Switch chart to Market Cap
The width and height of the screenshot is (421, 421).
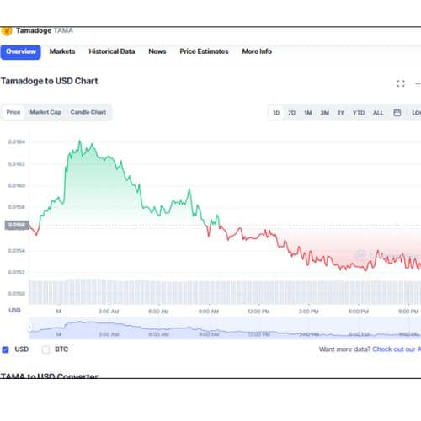[45, 112]
